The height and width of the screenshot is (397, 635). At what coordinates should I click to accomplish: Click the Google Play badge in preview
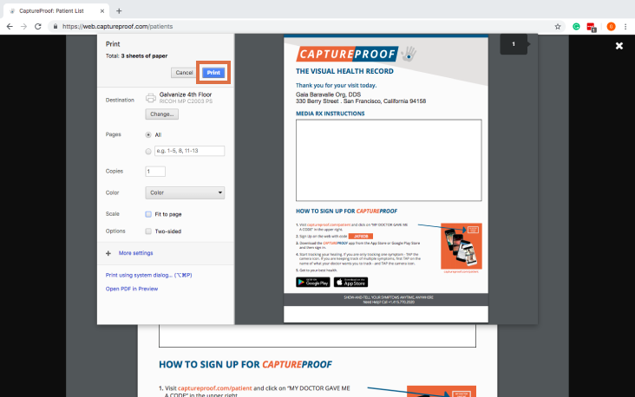pos(313,282)
